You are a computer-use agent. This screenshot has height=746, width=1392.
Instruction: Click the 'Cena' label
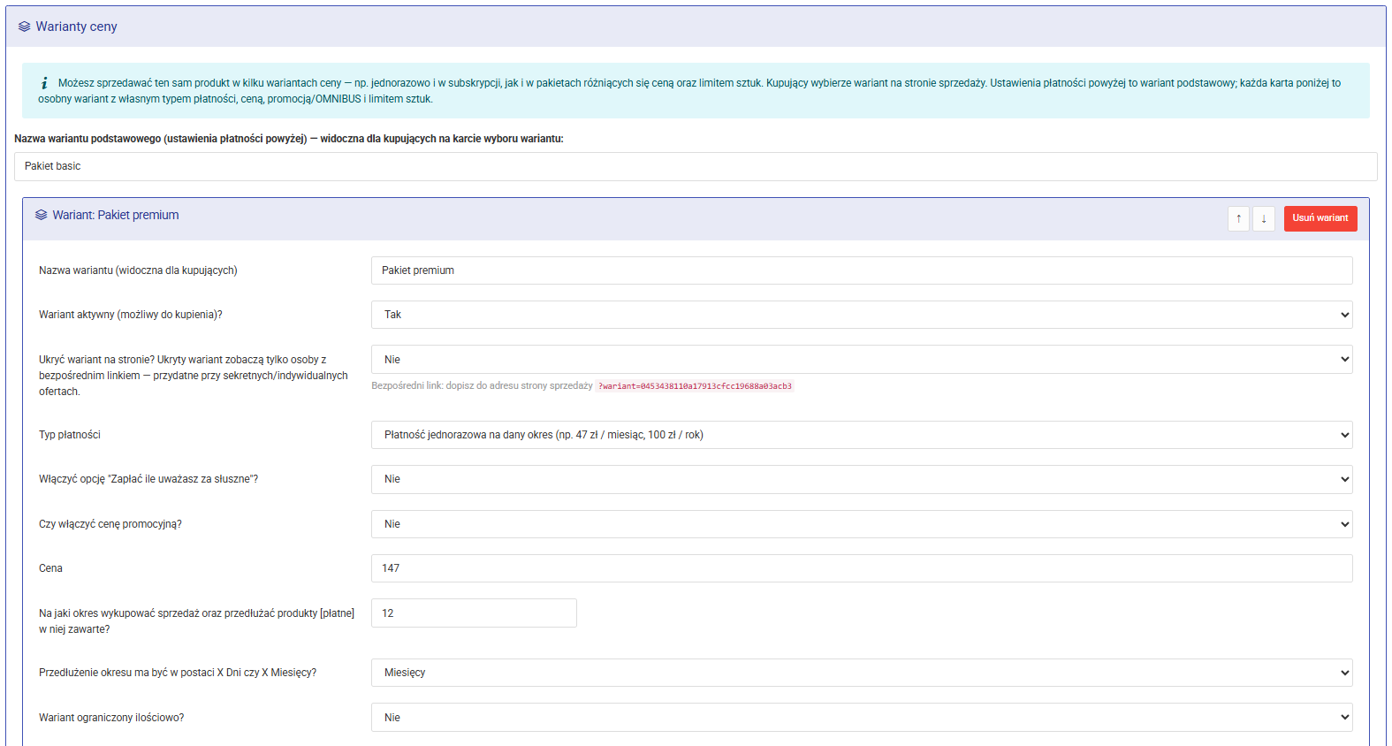(x=50, y=568)
